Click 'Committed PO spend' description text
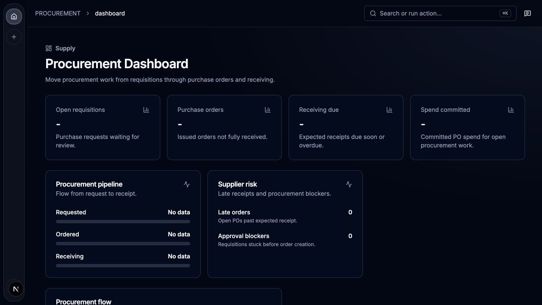542x305 pixels. (x=463, y=141)
